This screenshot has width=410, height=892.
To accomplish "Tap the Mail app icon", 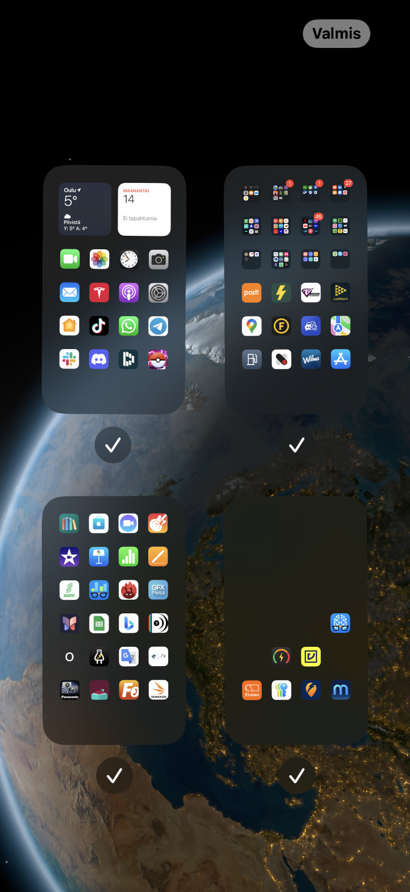I will point(70,293).
